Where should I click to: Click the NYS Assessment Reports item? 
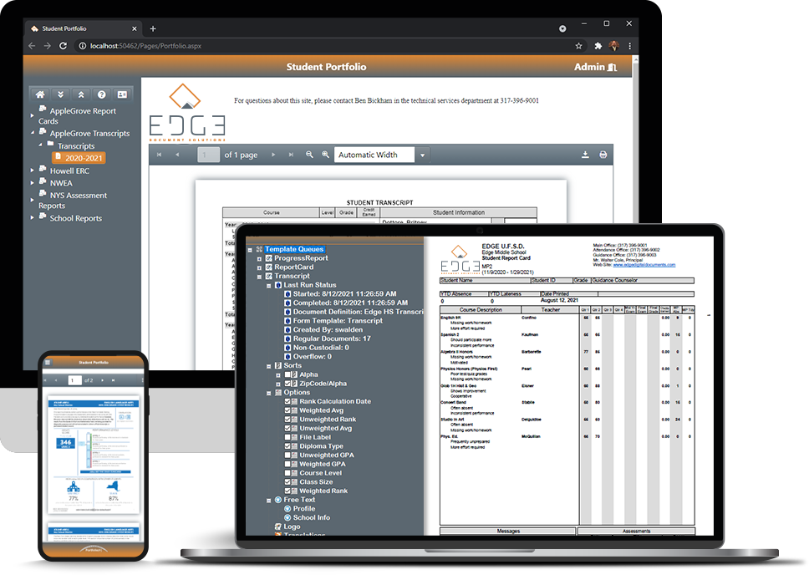pos(73,201)
